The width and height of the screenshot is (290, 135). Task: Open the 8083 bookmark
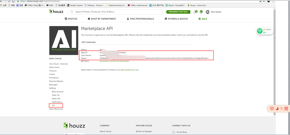point(50,5)
